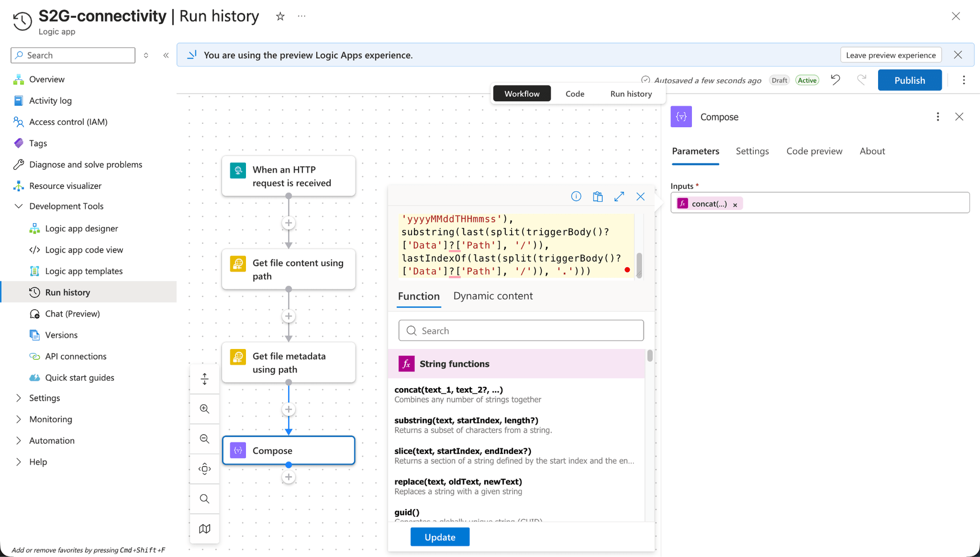Add a step below Compose
The image size is (980, 557).
[289, 477]
